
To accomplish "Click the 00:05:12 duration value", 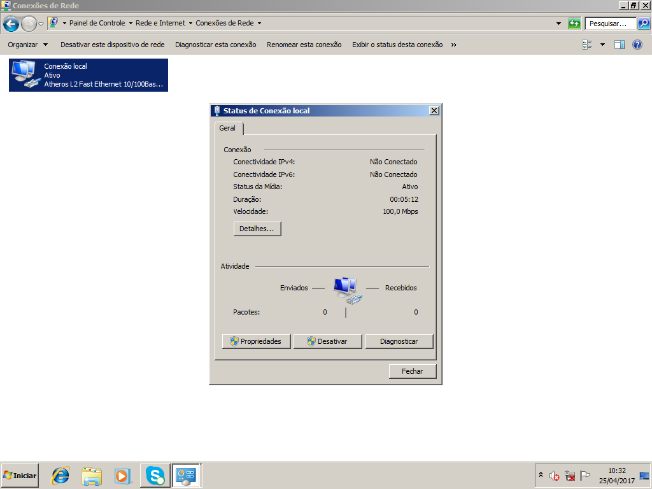I will coord(404,199).
